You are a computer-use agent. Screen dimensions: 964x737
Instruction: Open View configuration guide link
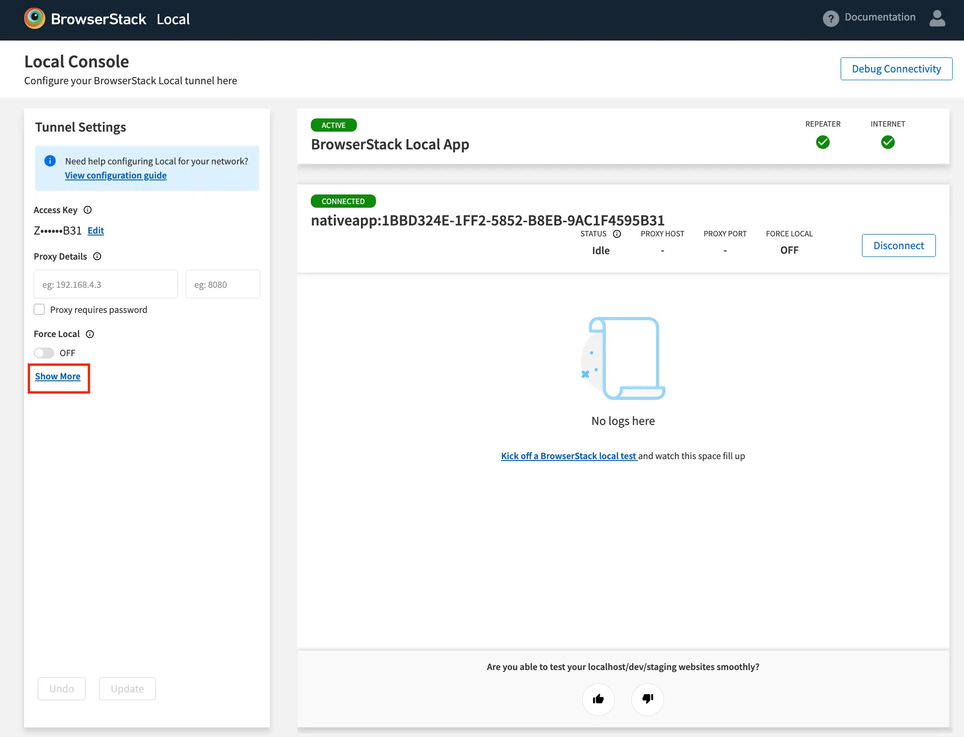click(x=116, y=176)
